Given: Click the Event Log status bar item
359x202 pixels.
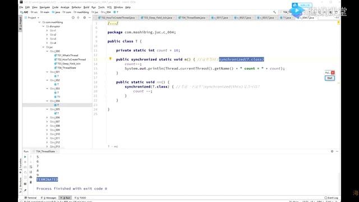Looking at the screenshot, I should click(332, 198).
